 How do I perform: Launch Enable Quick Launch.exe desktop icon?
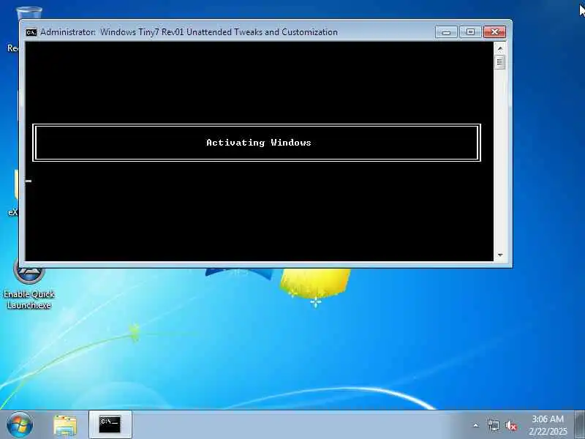(x=29, y=285)
